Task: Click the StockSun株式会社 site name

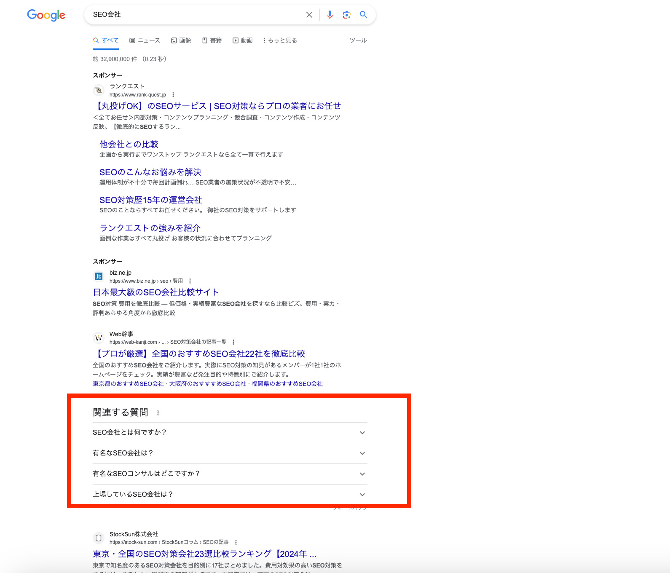Action: (x=134, y=534)
